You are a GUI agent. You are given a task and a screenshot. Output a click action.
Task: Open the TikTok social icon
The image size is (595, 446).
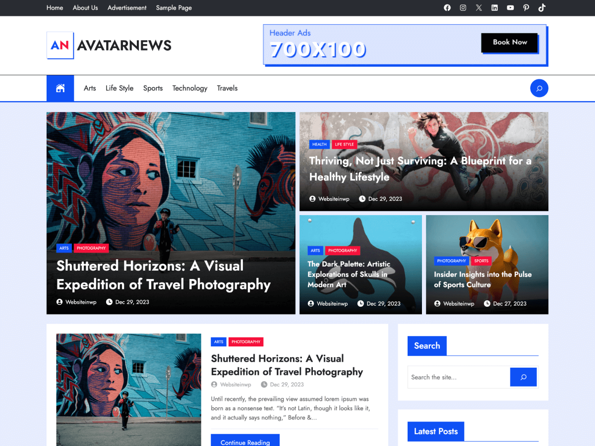point(541,7)
